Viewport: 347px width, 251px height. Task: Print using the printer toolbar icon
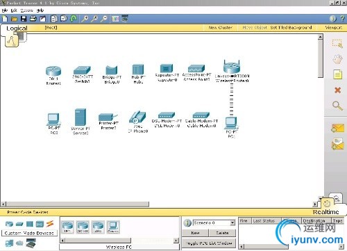coord(33,19)
